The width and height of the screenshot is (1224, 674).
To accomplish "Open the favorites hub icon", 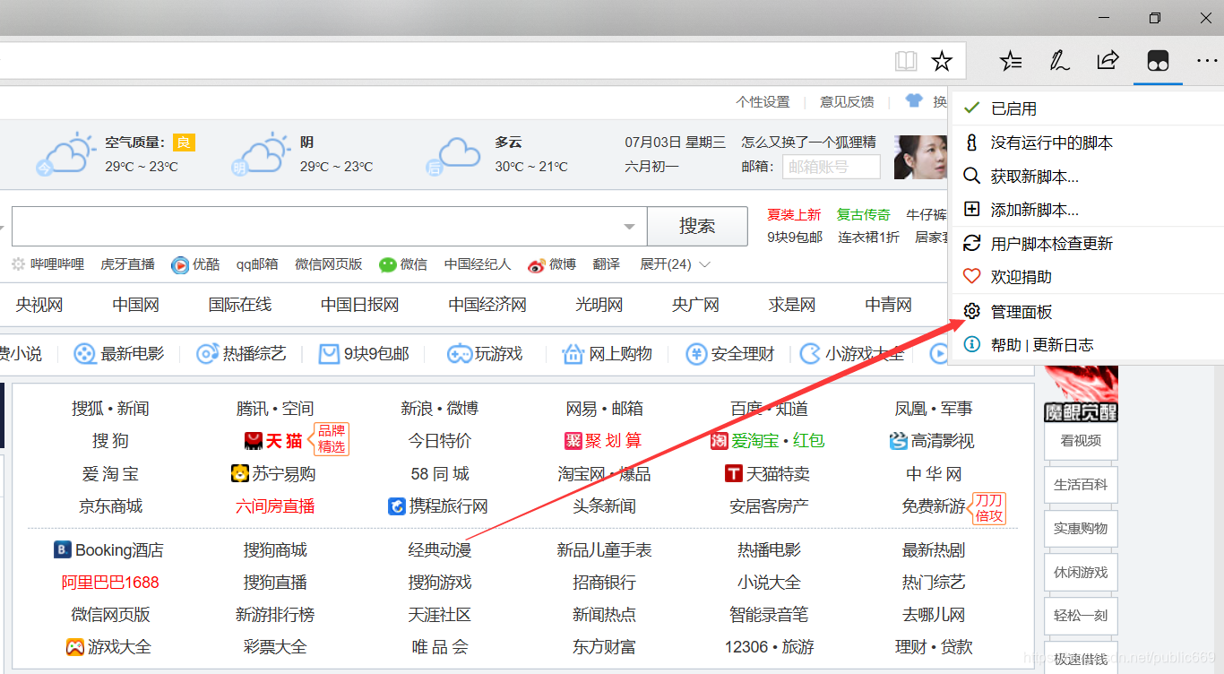I will tap(1011, 61).
